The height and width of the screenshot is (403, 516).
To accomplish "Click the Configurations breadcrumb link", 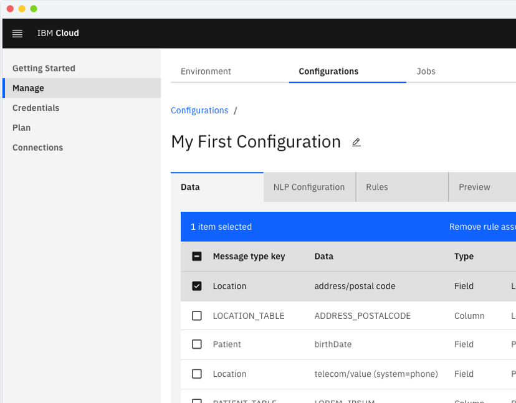I will tap(199, 111).
